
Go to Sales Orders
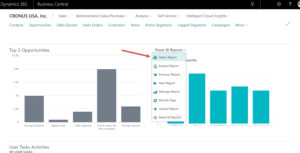point(93,25)
